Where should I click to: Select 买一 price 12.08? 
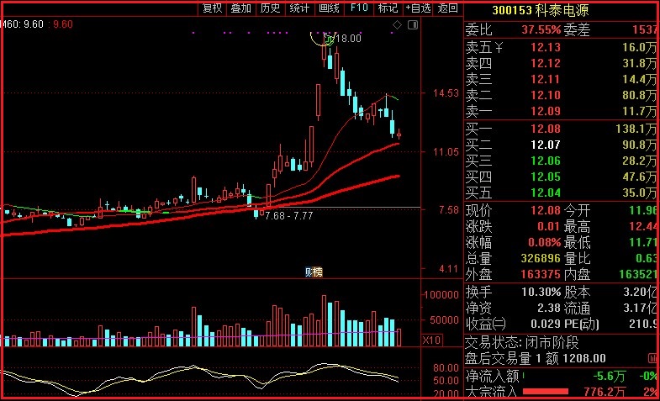(546, 129)
